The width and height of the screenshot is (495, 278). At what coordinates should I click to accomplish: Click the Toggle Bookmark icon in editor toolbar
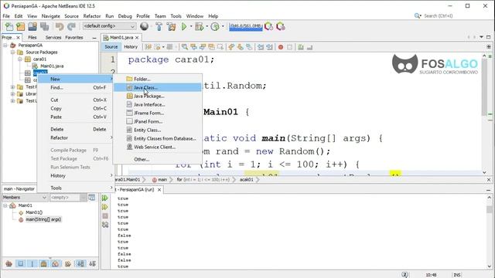tap(249, 47)
